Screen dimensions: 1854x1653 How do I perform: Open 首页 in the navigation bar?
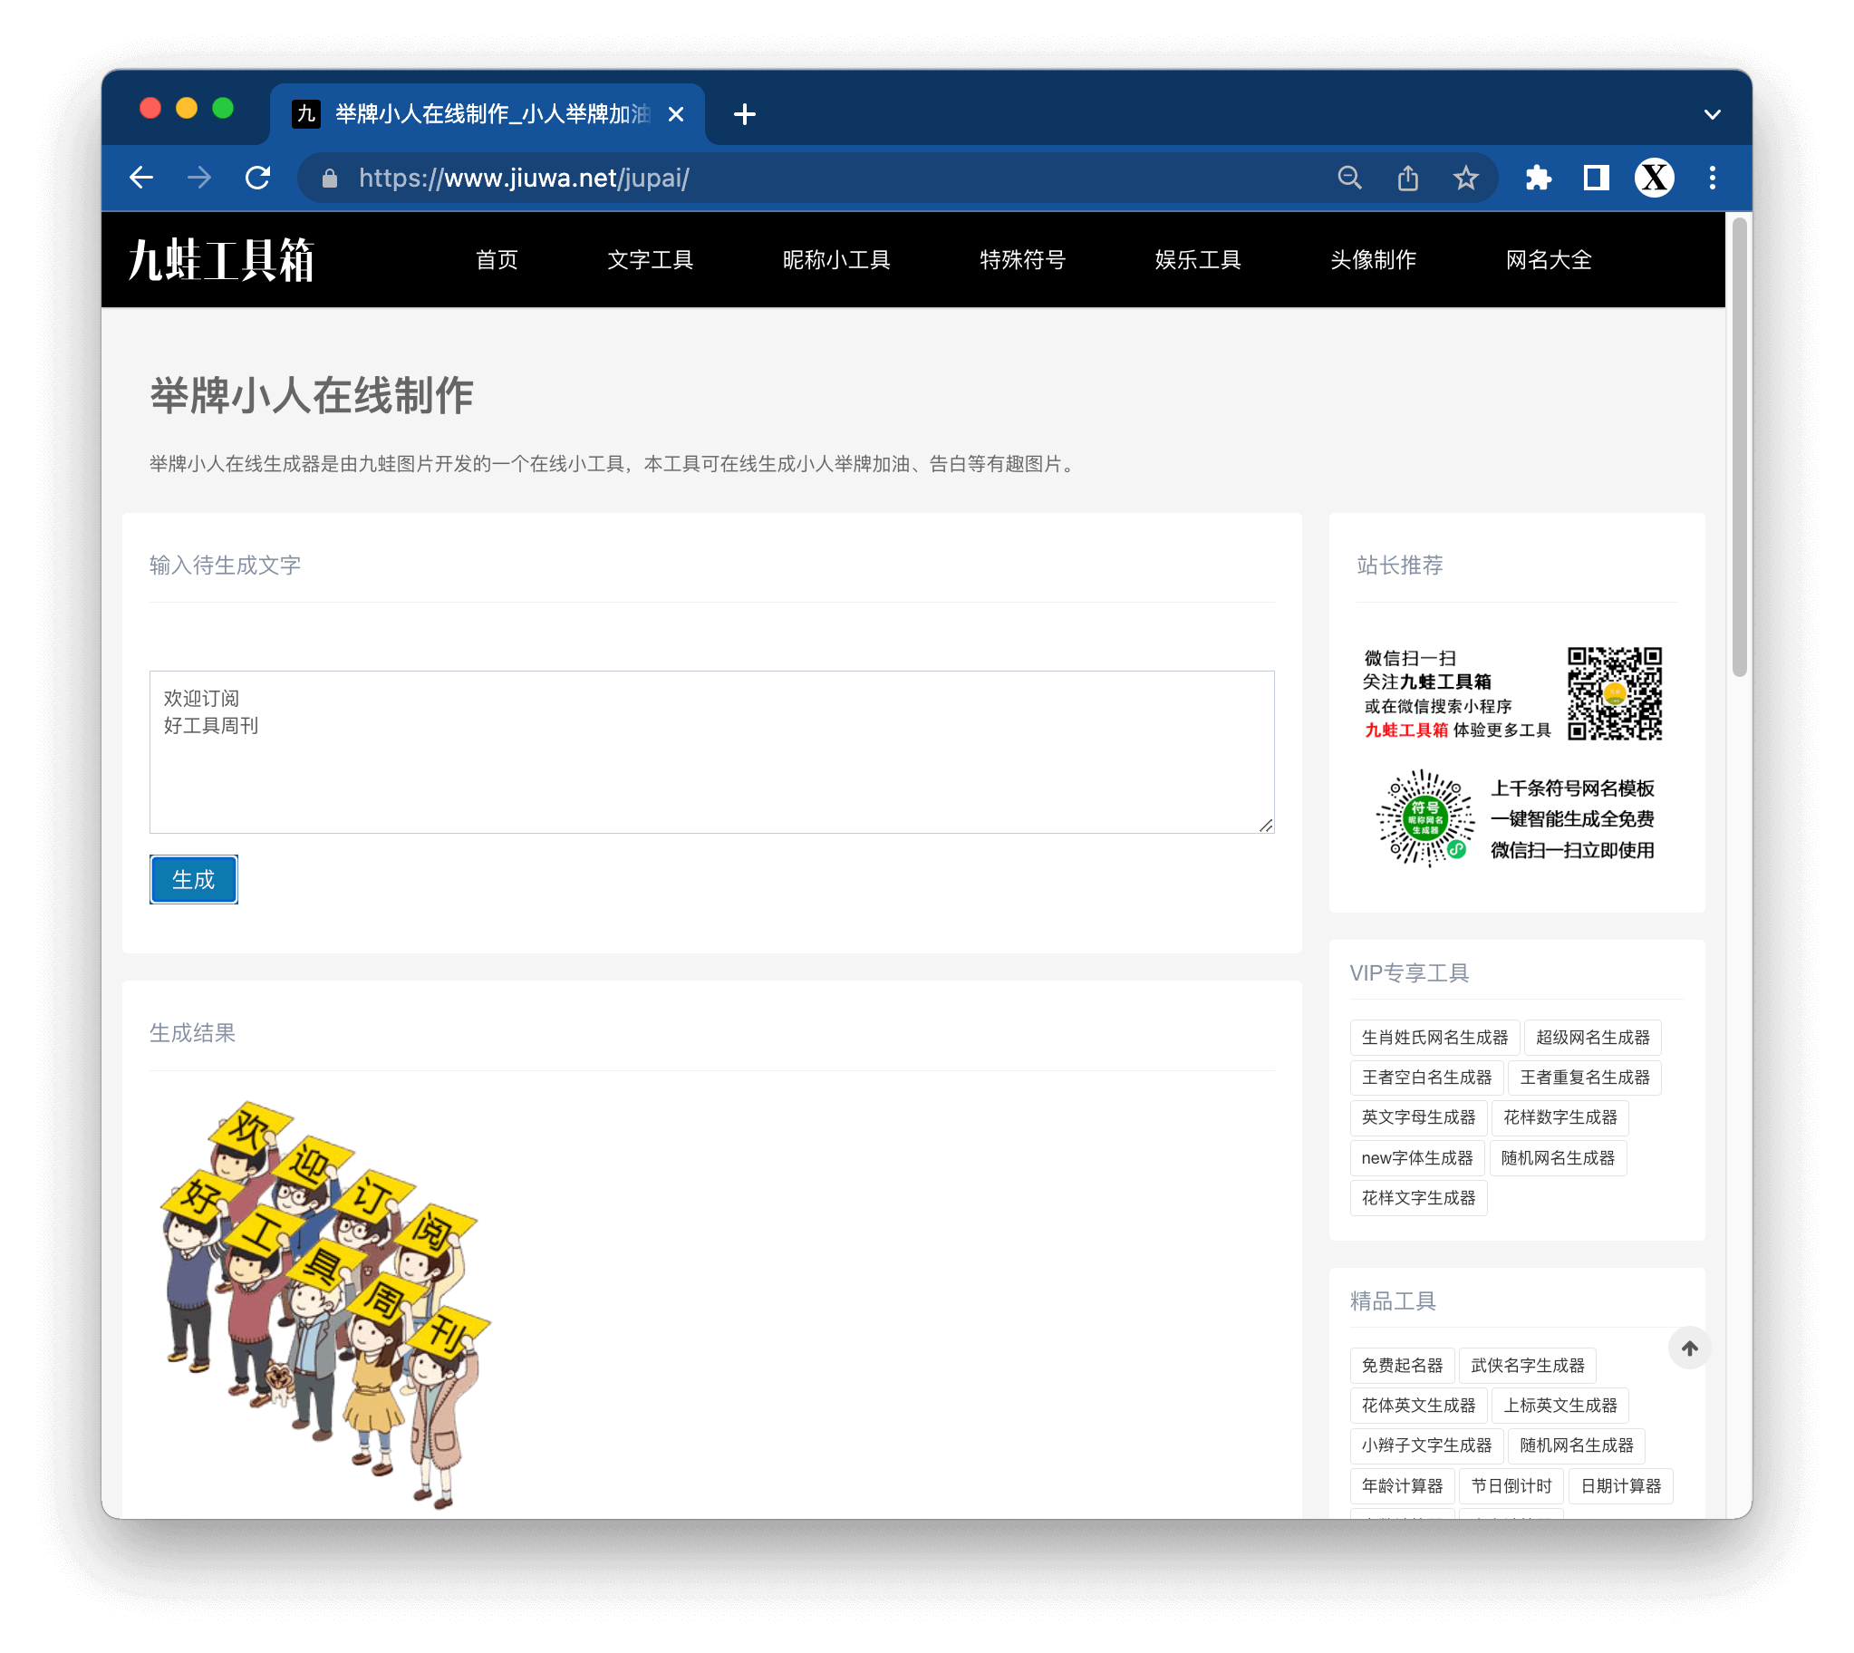pyautogui.click(x=497, y=260)
